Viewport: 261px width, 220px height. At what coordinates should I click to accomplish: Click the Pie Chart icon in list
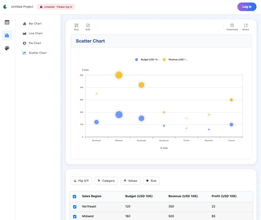24,43
